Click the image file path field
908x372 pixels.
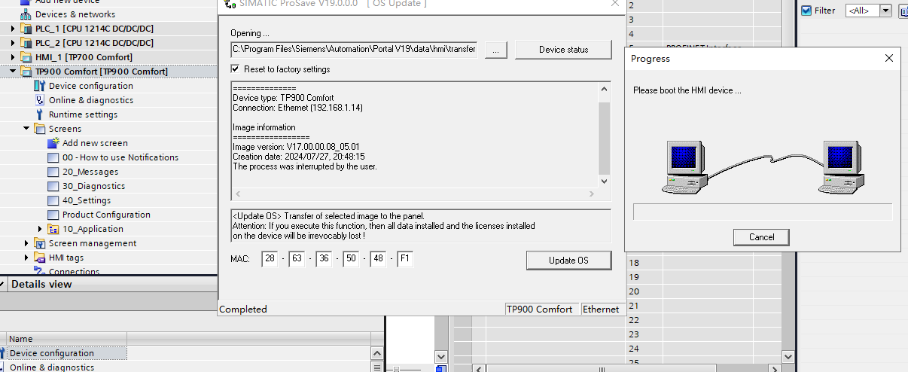tap(354, 50)
